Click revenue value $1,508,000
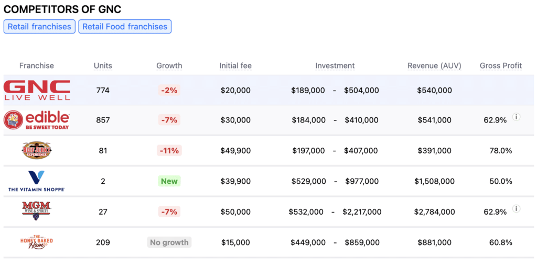Screen dimensions: 537x266 pos(435,181)
